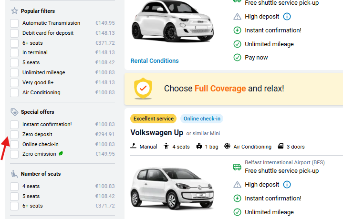Click the Full Coverage shield icon

pyautogui.click(x=142, y=88)
